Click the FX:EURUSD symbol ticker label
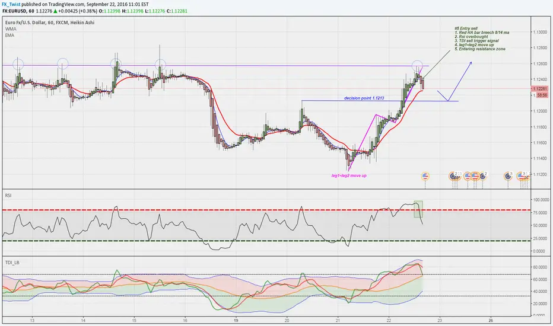The image size is (553, 326). pyautogui.click(x=15, y=11)
